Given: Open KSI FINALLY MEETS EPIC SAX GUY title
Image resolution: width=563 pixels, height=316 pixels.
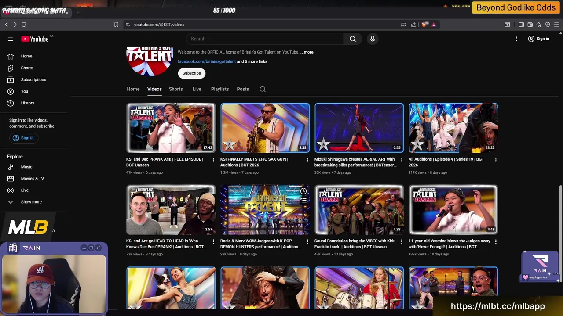Looking at the screenshot, I should (x=254, y=162).
